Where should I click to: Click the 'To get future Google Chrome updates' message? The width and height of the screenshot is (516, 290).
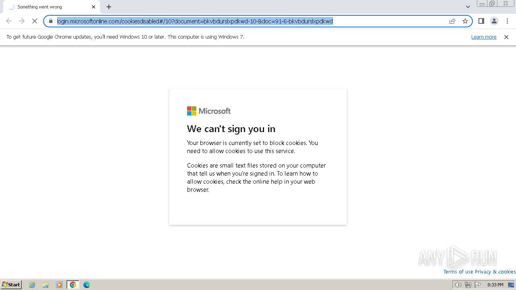pyautogui.click(x=125, y=37)
